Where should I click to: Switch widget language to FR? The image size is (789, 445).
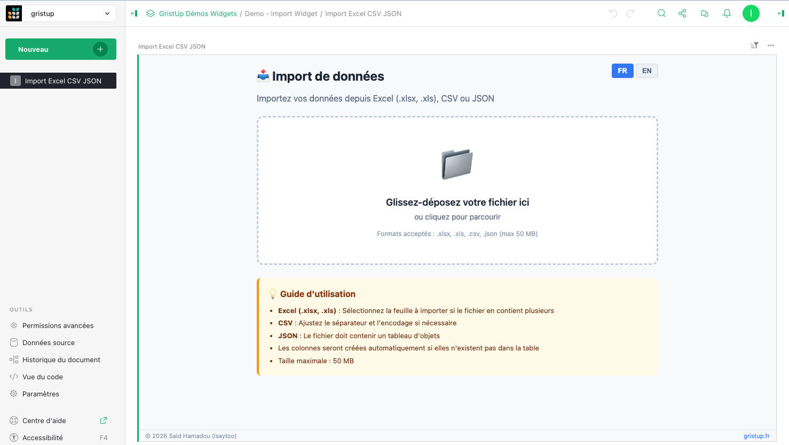pos(622,71)
